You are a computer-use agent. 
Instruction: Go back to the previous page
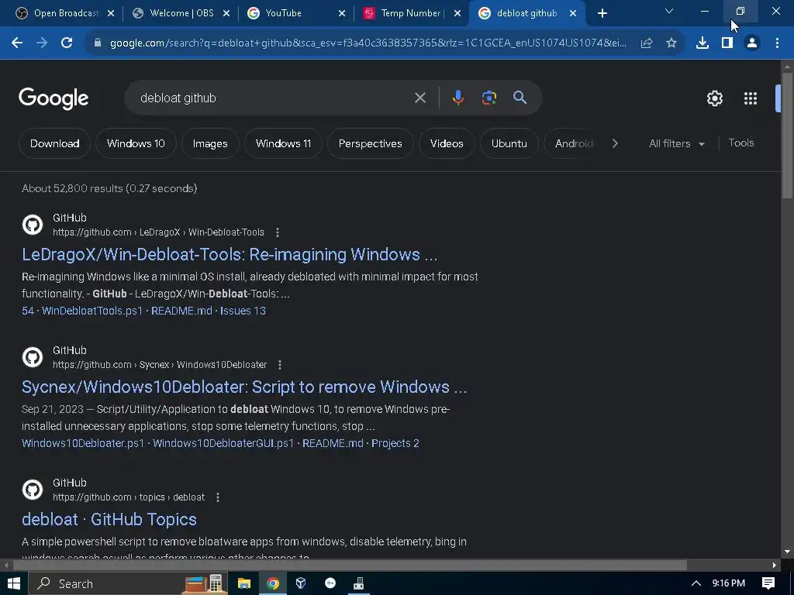tap(17, 43)
